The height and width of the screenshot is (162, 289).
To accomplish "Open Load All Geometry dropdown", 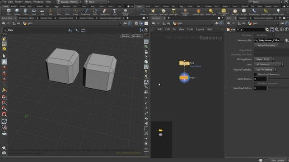I will pos(269,64).
